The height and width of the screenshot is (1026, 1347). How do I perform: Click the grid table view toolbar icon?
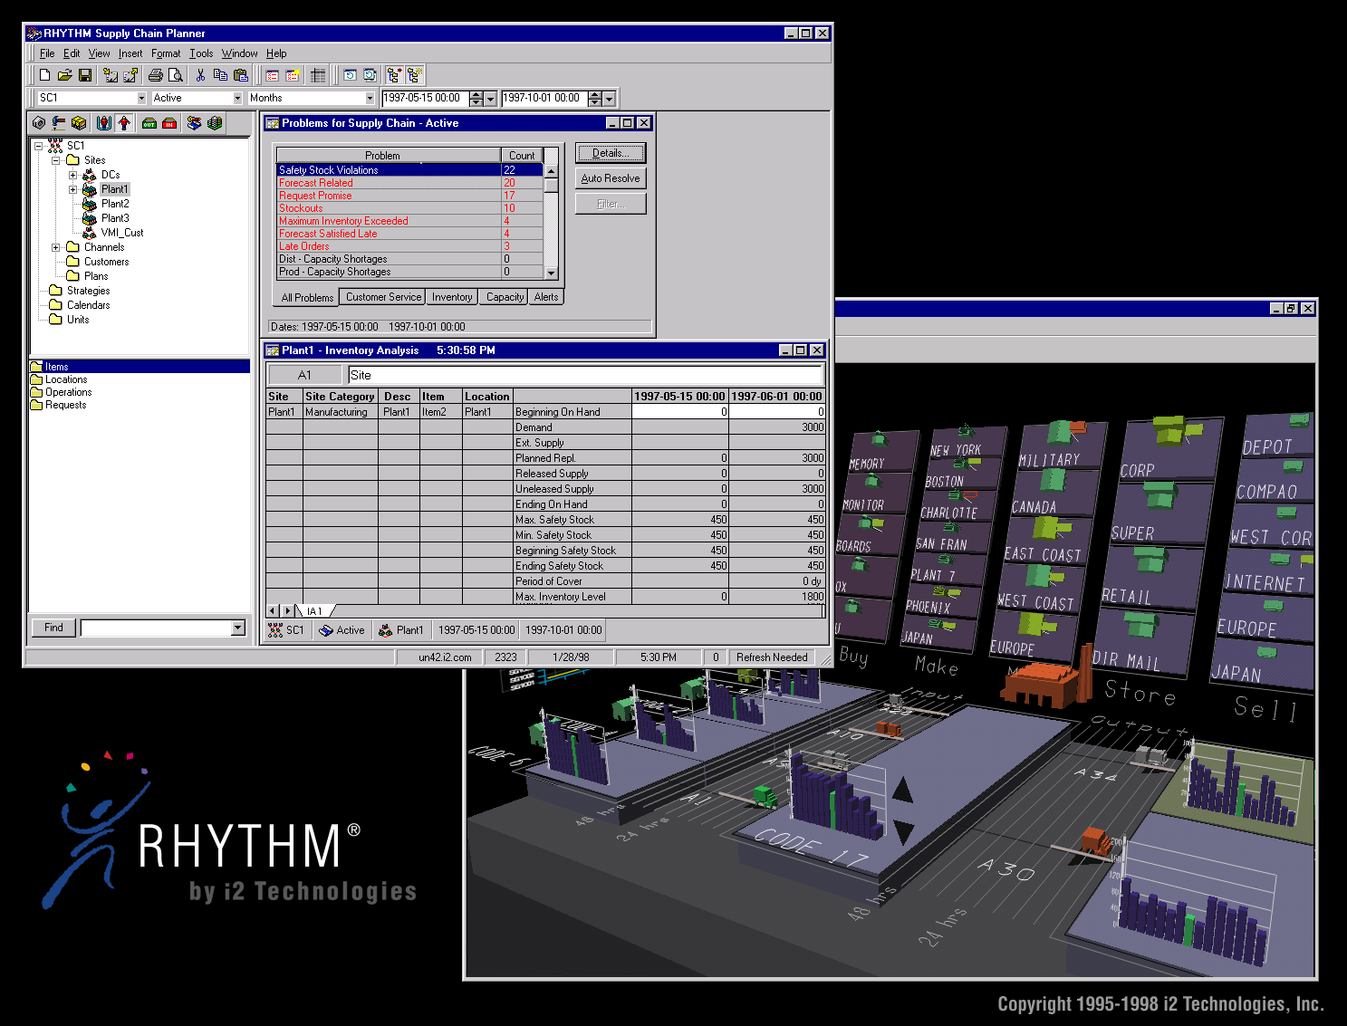(318, 75)
